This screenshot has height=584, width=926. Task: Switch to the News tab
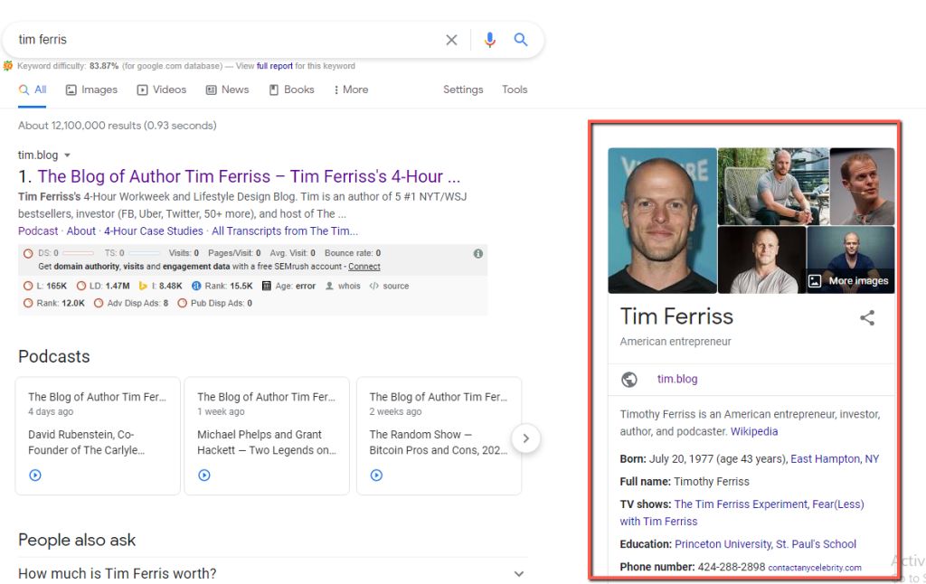click(x=227, y=89)
